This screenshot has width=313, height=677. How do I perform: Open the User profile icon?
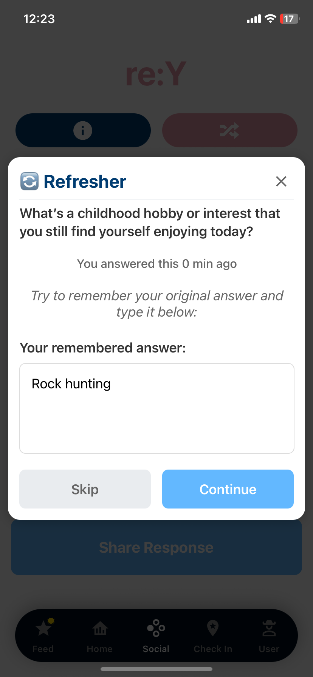[x=269, y=628]
